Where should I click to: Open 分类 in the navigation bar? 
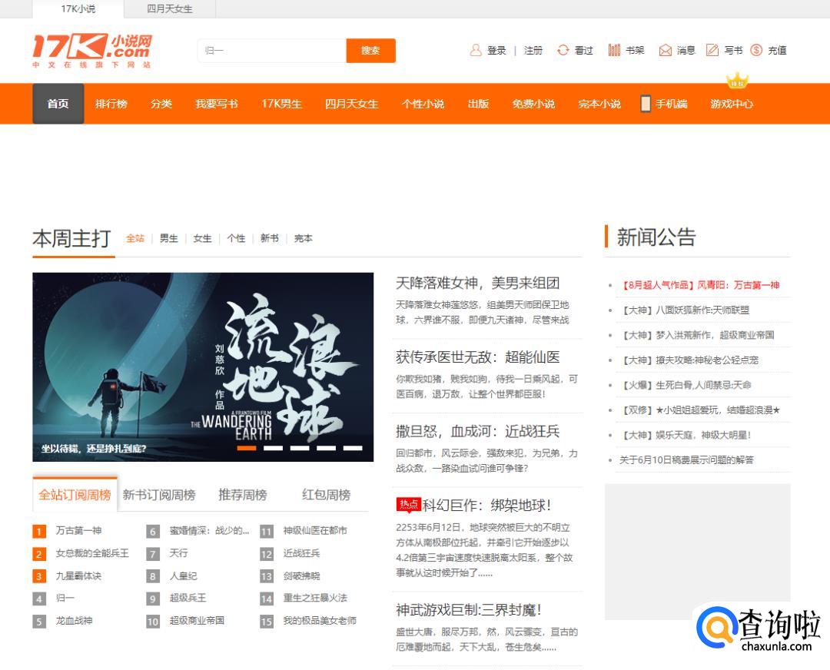click(x=161, y=104)
